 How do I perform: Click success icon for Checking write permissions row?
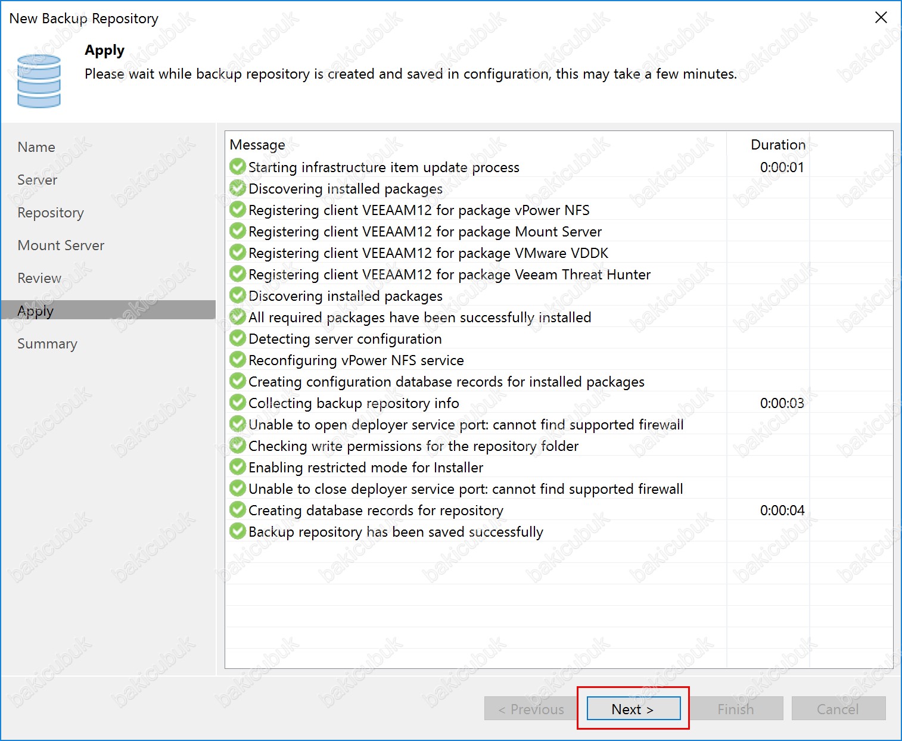pos(238,446)
